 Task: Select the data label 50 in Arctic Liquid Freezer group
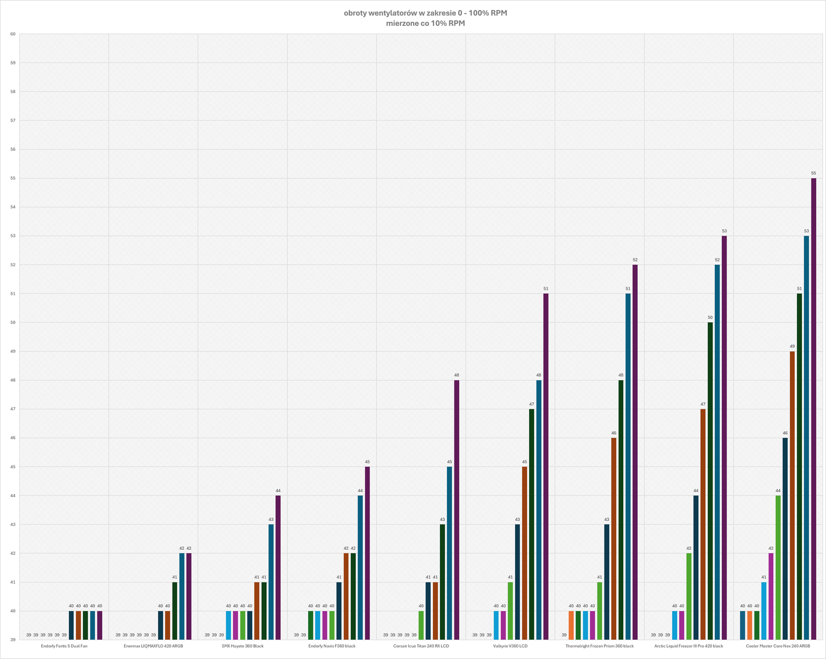[x=710, y=317]
